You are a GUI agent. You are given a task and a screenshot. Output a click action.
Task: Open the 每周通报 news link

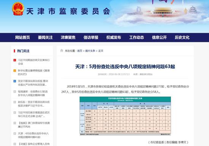[33, 93]
